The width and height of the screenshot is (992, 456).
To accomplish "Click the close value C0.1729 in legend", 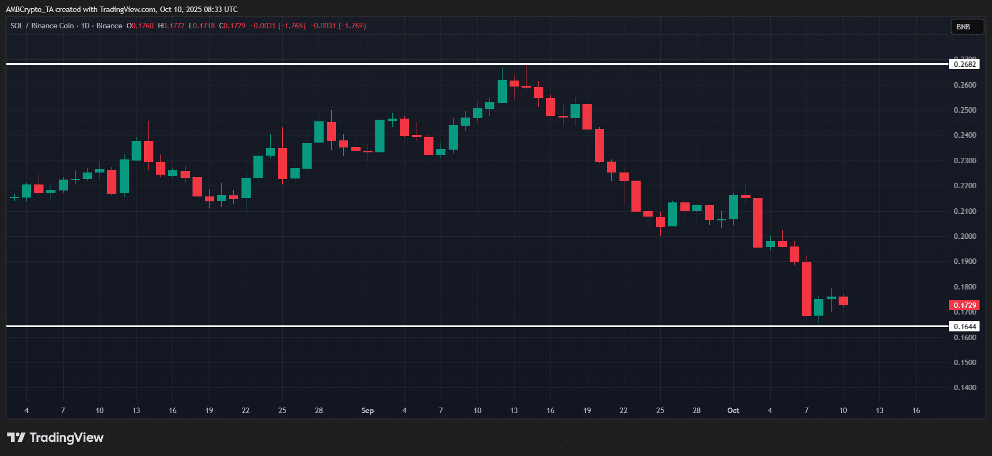I will pyautogui.click(x=232, y=26).
